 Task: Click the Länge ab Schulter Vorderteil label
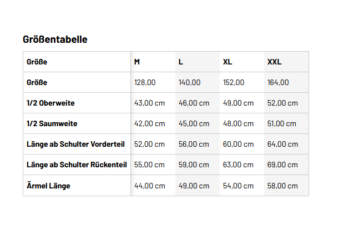pyautogui.click(x=75, y=144)
